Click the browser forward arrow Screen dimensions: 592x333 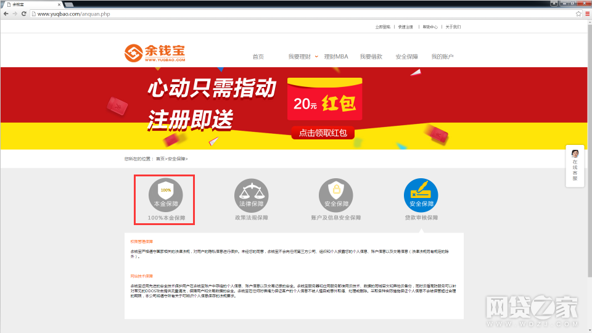click(15, 14)
